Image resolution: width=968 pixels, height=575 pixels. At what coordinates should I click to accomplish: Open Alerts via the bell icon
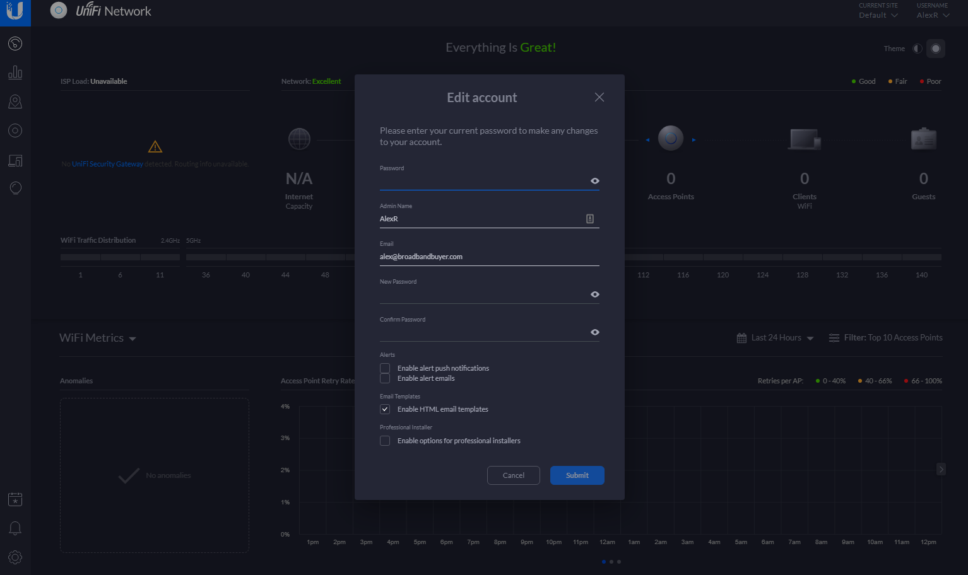[x=15, y=528]
